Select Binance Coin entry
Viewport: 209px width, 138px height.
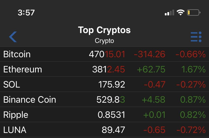pos(29,100)
